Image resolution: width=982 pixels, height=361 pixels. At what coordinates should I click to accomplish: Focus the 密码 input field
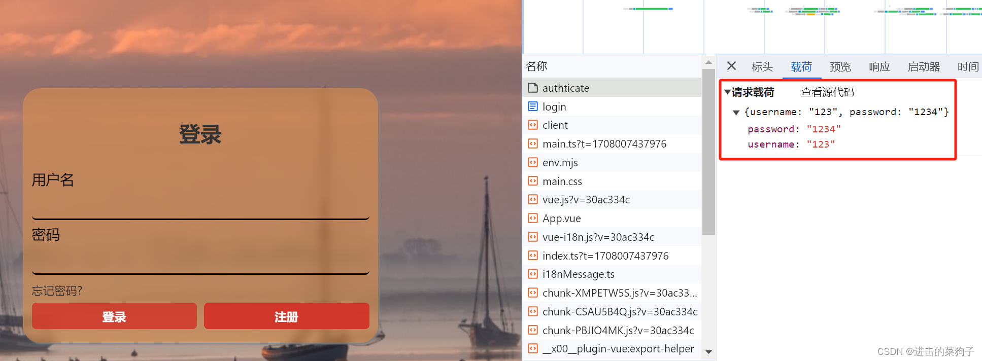click(200, 261)
